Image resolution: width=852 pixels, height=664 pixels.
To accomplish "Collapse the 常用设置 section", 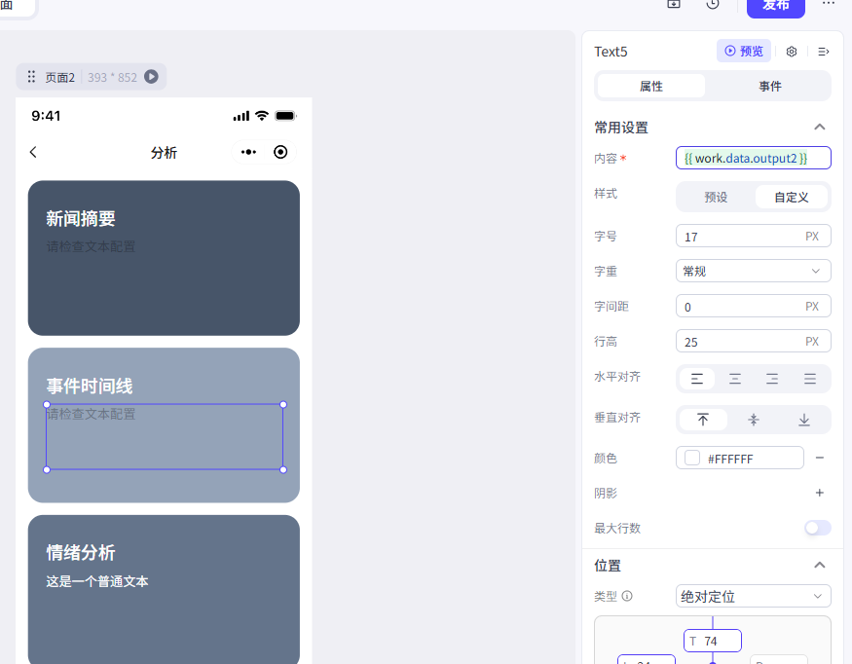I will [x=820, y=128].
